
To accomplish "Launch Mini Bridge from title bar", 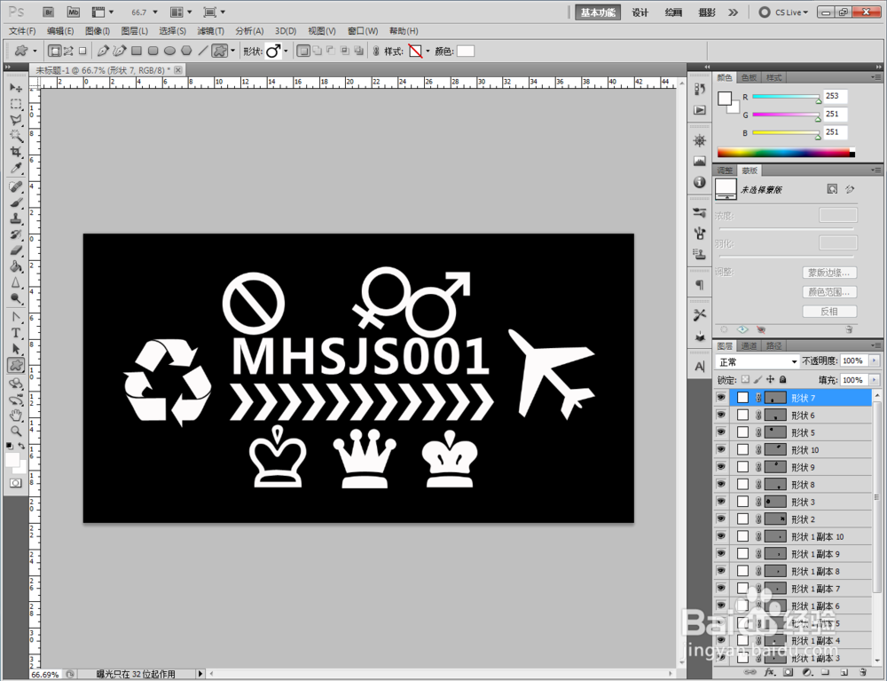I will (x=73, y=12).
